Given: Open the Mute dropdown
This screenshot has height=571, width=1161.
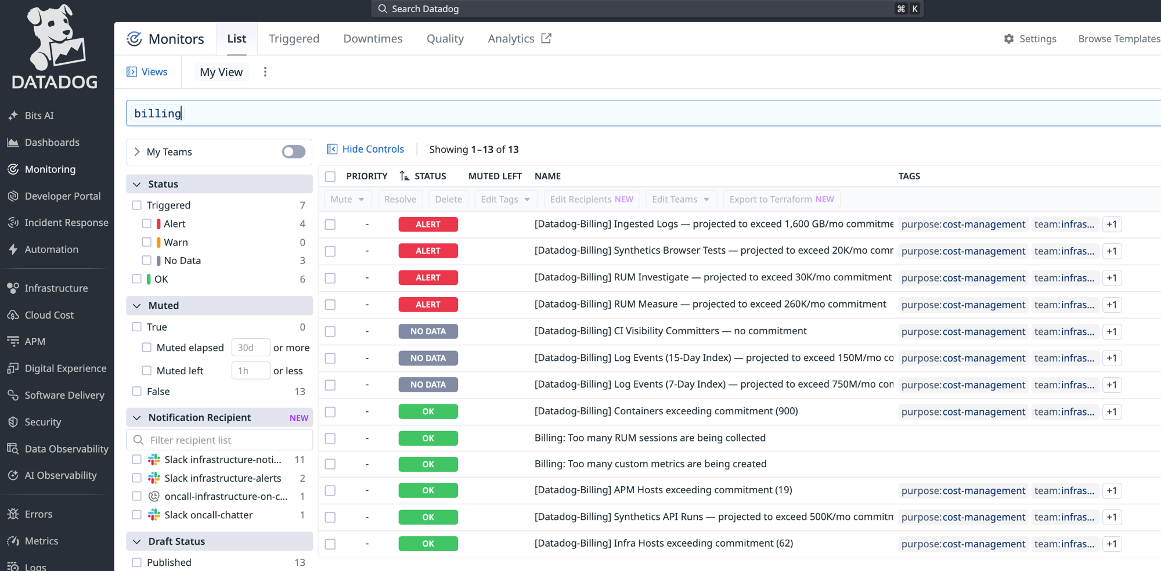Looking at the screenshot, I should [347, 199].
